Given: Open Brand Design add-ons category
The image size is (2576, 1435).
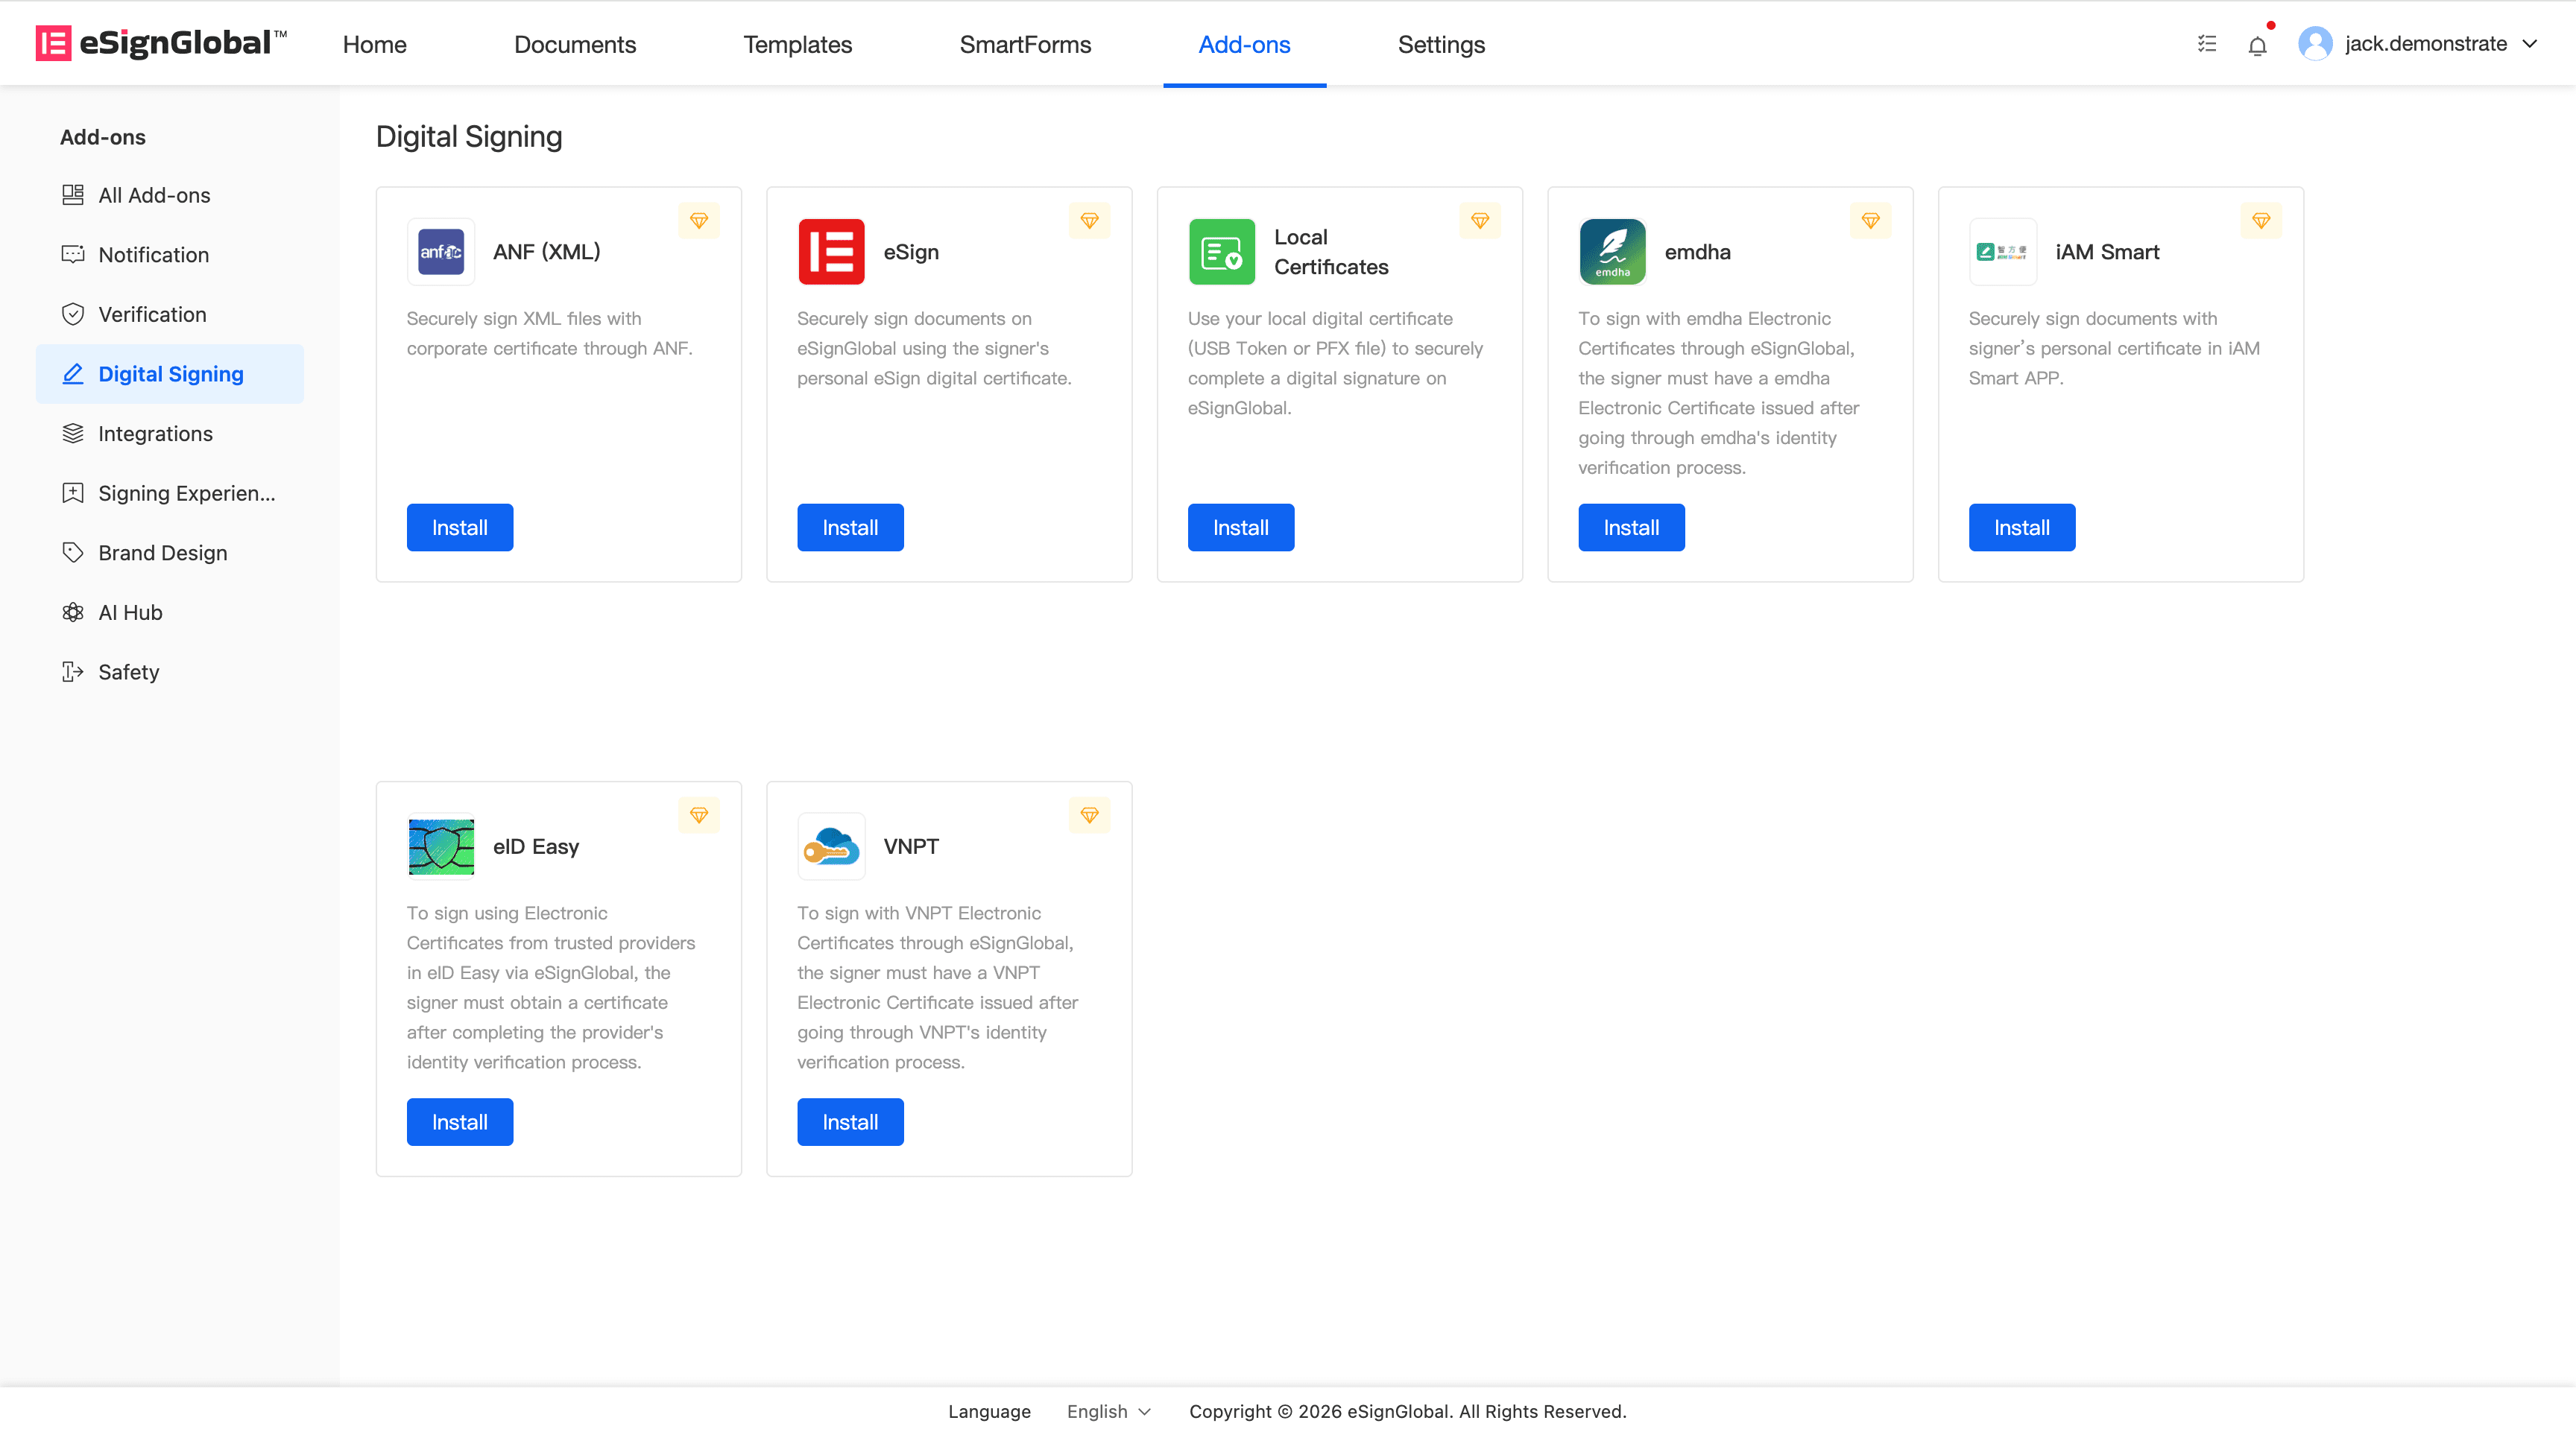Looking at the screenshot, I should click(x=170, y=553).
